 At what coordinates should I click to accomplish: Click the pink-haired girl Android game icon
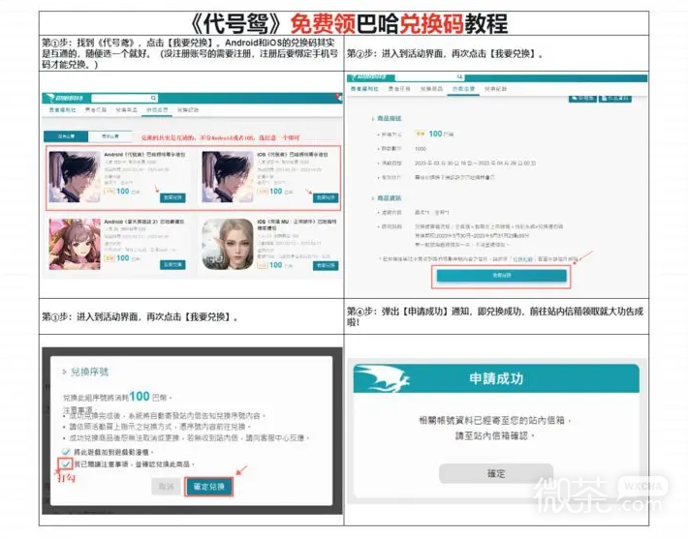coord(74,245)
